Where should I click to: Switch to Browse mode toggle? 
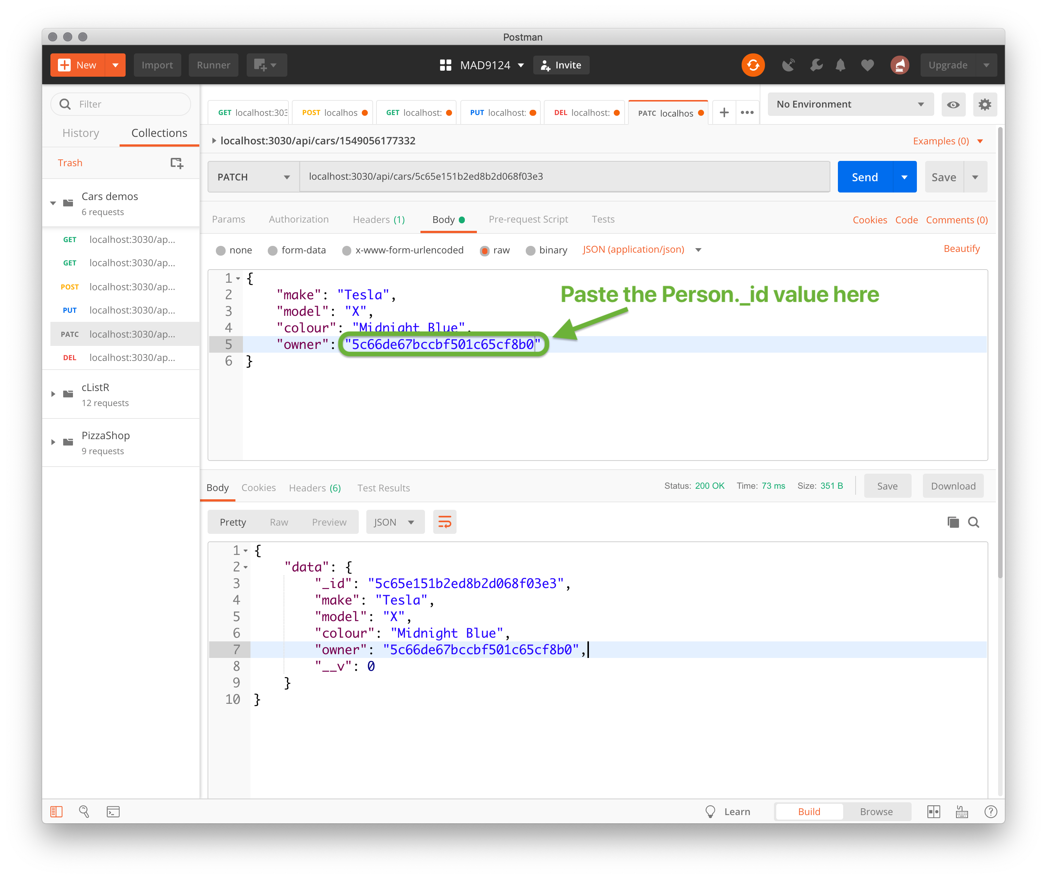pyautogui.click(x=876, y=812)
